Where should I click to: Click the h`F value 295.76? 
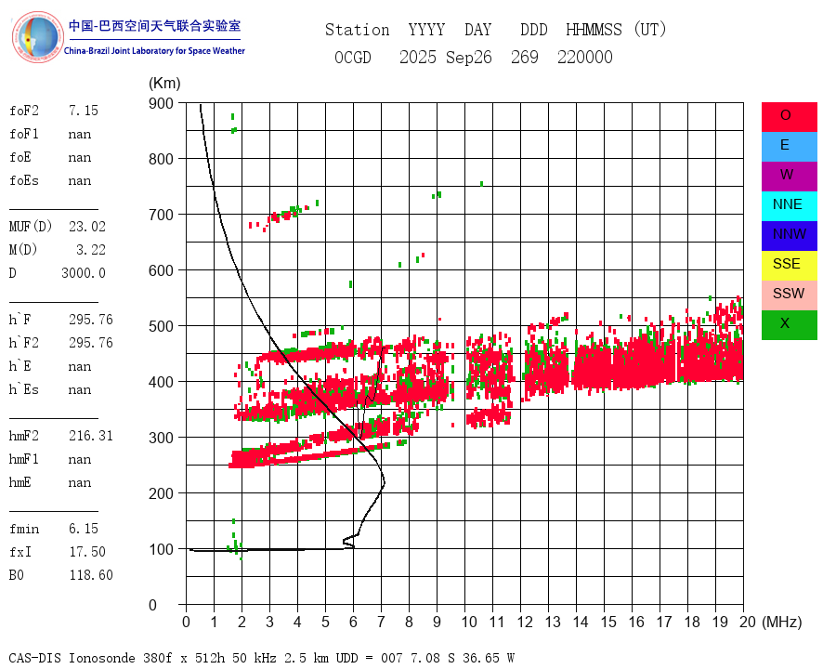[91, 320]
